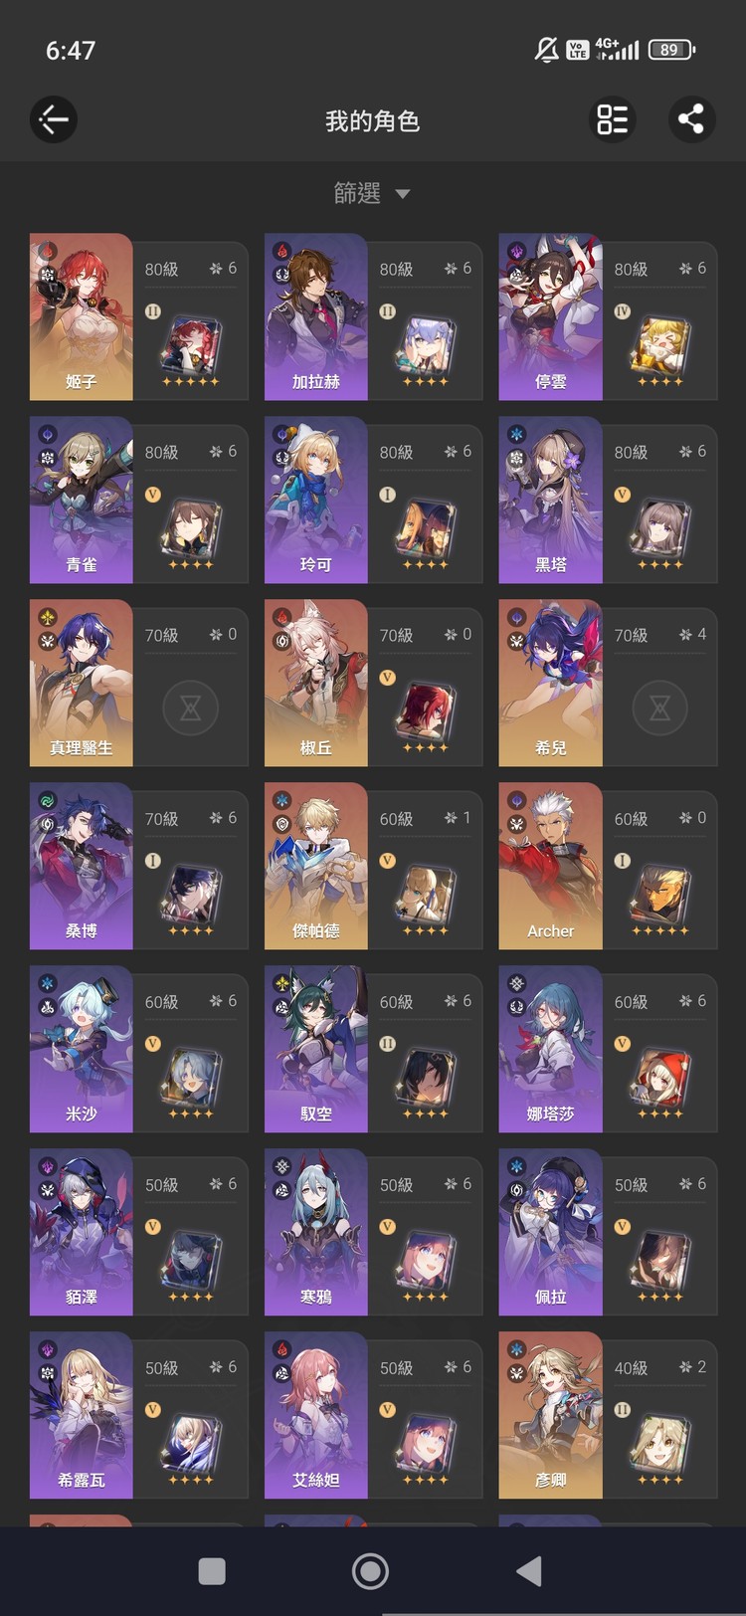This screenshot has width=746, height=1616.
Task: Tap Android recent apps square button
Action: [x=212, y=1571]
